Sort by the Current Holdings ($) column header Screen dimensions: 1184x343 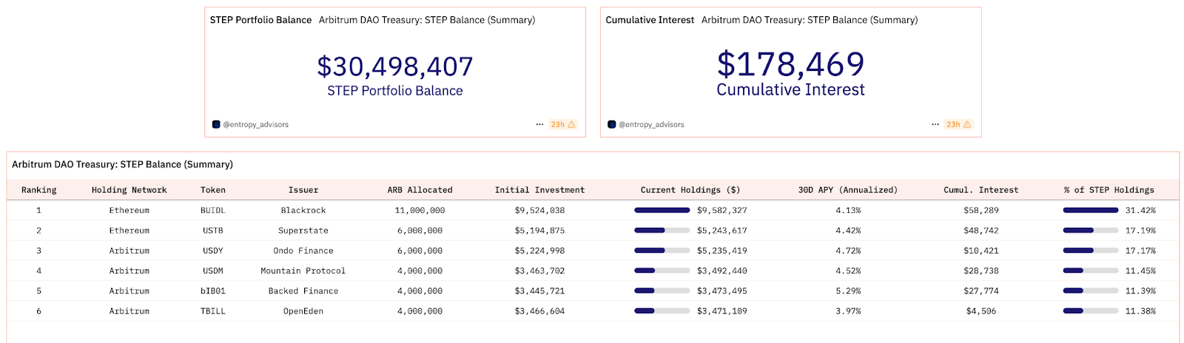[x=690, y=190]
